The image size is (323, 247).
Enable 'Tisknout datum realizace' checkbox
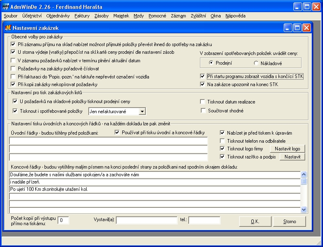tap(203, 101)
